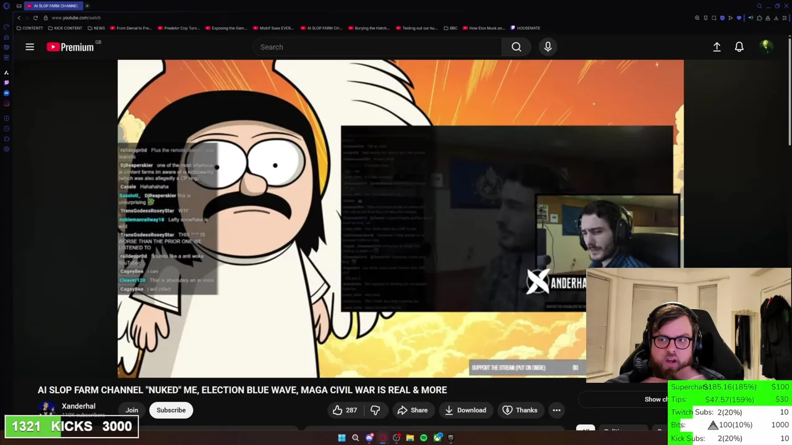Open browser extensions cube icon
Image resolution: width=792 pixels, height=445 pixels.
[x=759, y=18]
